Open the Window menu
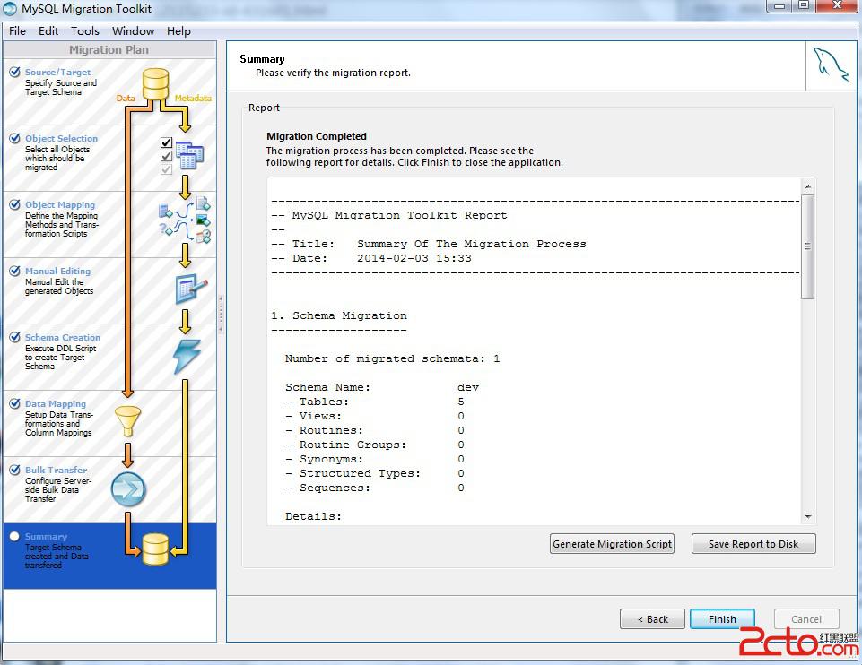Screen dimensions: 862x665 click(133, 31)
